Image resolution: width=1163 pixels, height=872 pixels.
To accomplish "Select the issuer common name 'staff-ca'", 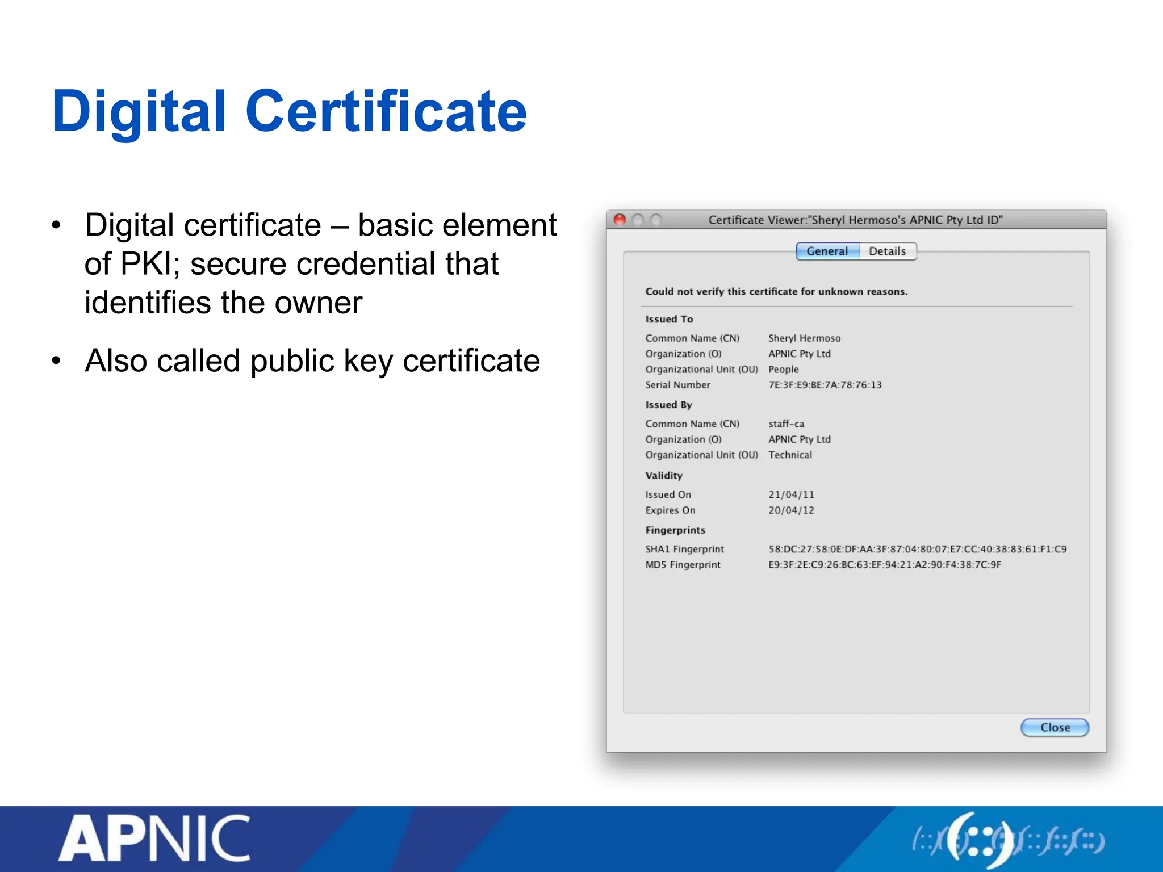I will coord(787,424).
